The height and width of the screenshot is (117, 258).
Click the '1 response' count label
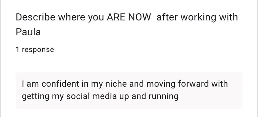[35, 50]
